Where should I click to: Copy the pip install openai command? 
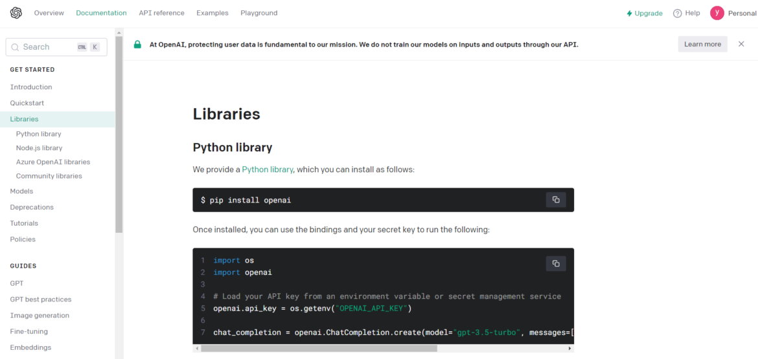pos(556,200)
